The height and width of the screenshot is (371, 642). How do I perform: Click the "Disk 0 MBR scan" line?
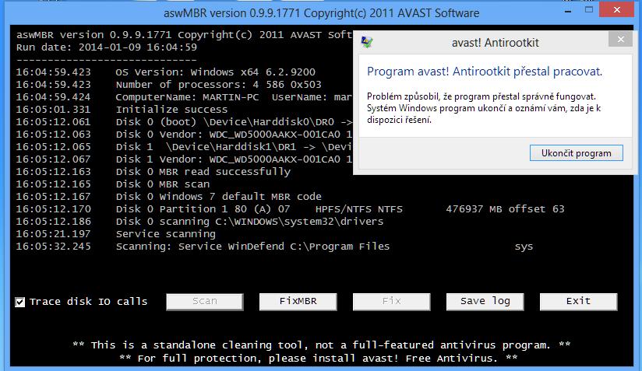pos(113,184)
